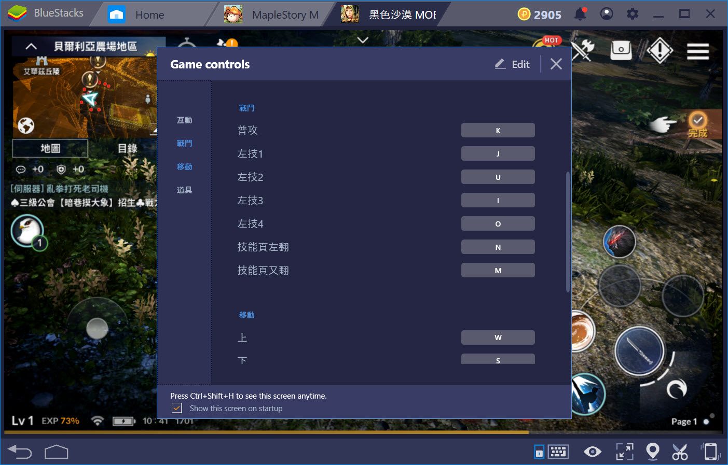The height and width of the screenshot is (465, 728).
Task: Tap the dodge swirl skill icon
Action: point(676,389)
